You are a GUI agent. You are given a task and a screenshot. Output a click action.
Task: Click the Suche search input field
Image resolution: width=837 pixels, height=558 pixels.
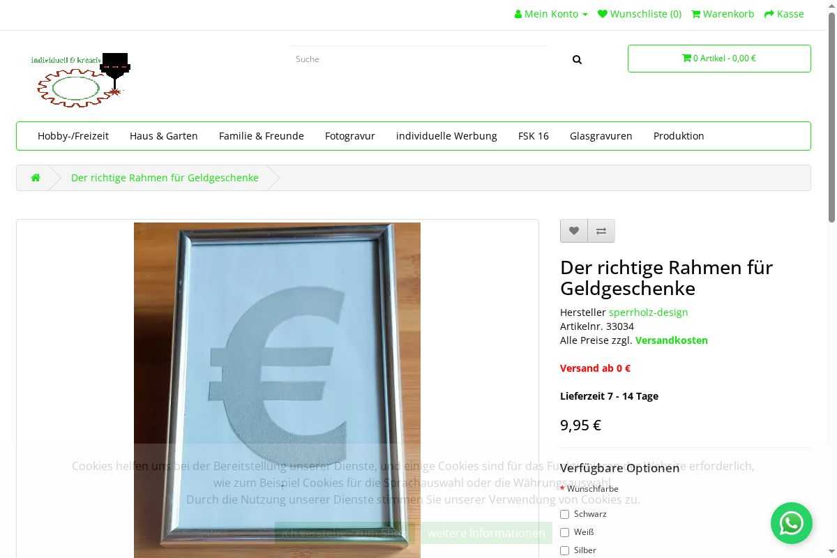coord(418,59)
